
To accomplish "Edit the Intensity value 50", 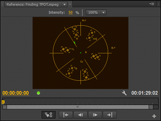I will 71,12.
